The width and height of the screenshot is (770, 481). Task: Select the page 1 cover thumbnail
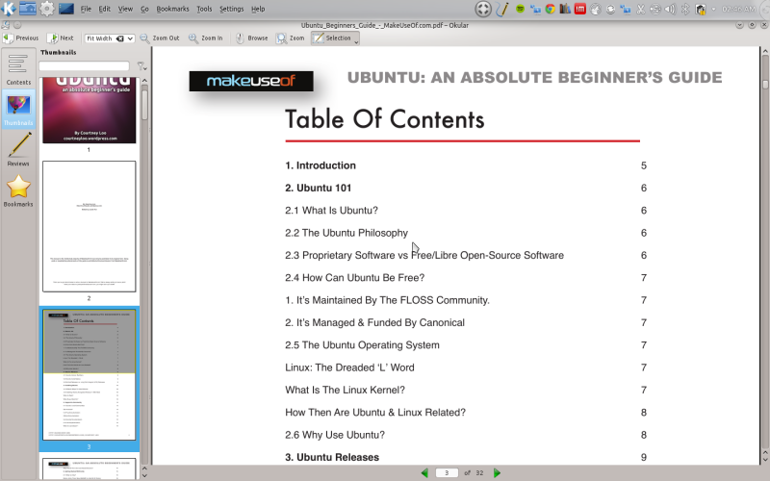(89, 110)
